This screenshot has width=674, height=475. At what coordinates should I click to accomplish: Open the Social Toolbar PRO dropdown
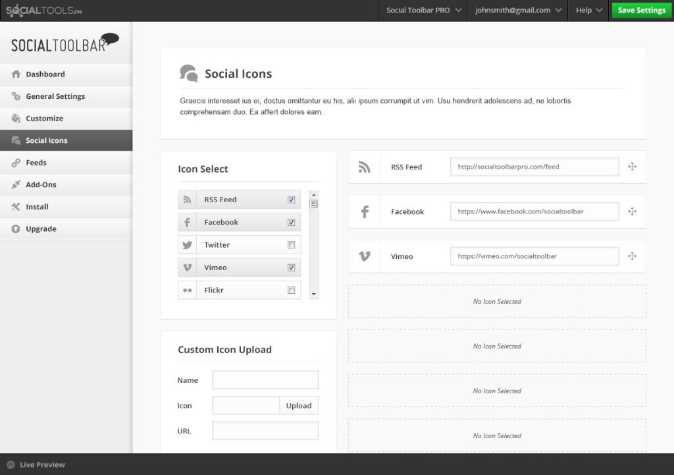[x=423, y=11]
